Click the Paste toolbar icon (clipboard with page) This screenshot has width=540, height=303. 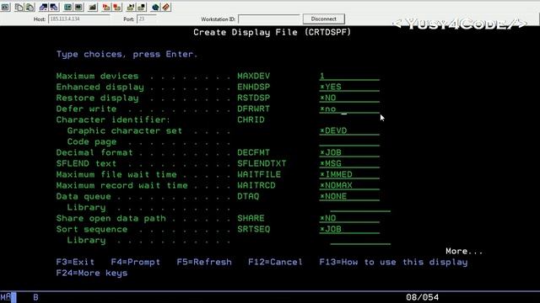(x=30, y=7)
